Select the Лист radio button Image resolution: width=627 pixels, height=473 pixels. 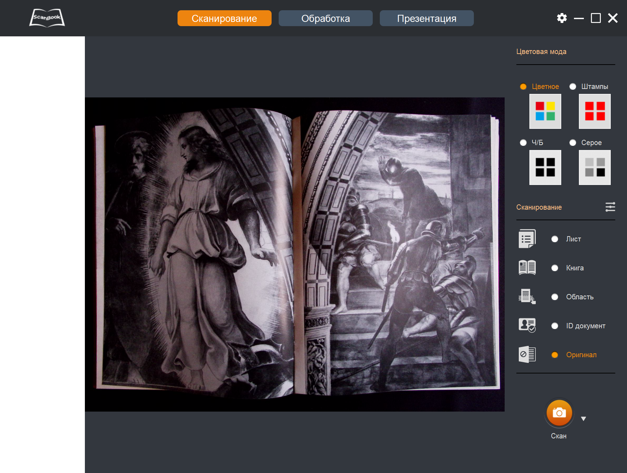click(555, 239)
